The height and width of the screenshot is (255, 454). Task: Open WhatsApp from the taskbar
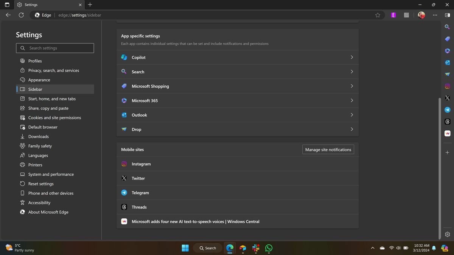coord(269,248)
